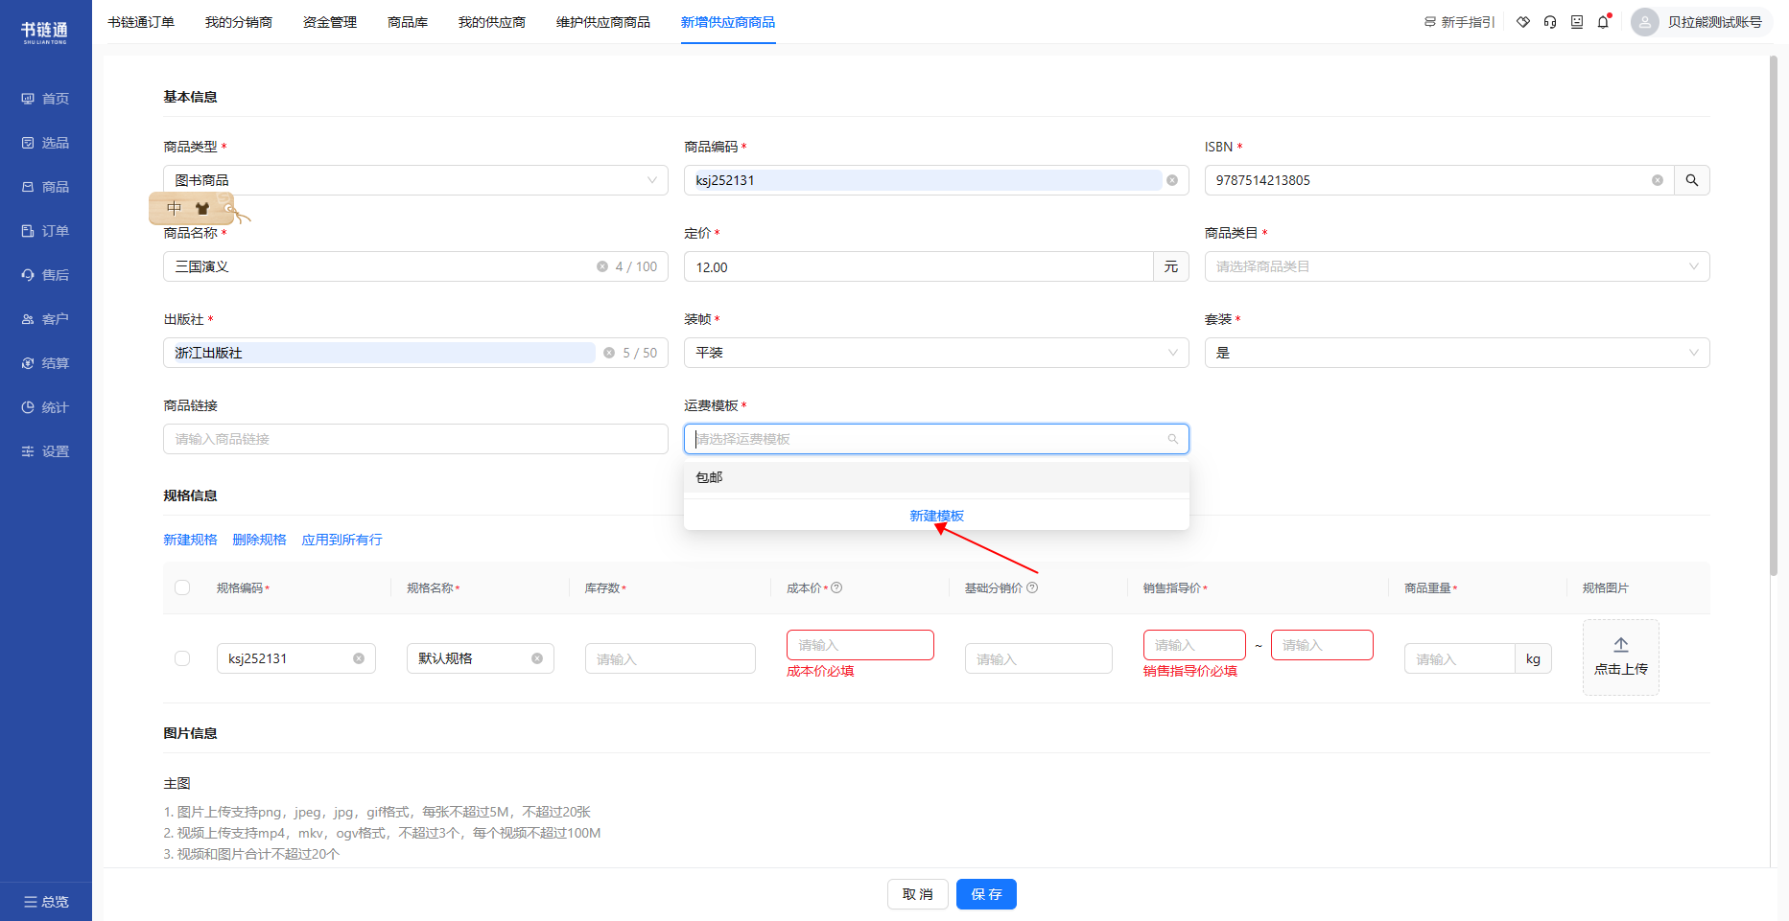Clear the 商品编码 field with its X icon

point(1172,180)
